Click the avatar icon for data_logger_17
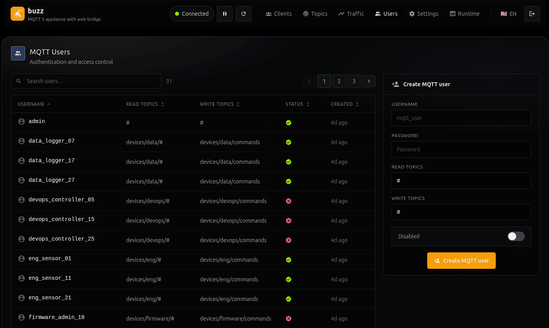Image resolution: width=549 pixels, height=328 pixels. [22, 161]
